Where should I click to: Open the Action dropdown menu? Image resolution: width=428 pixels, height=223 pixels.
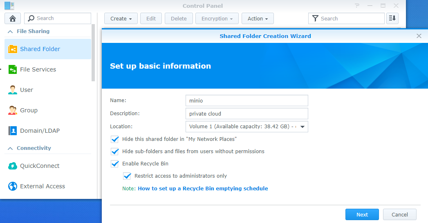click(258, 18)
